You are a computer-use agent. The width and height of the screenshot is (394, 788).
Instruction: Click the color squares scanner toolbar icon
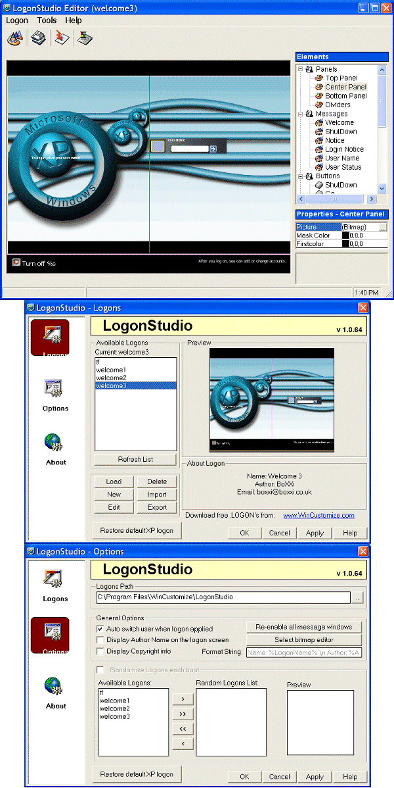[x=84, y=38]
